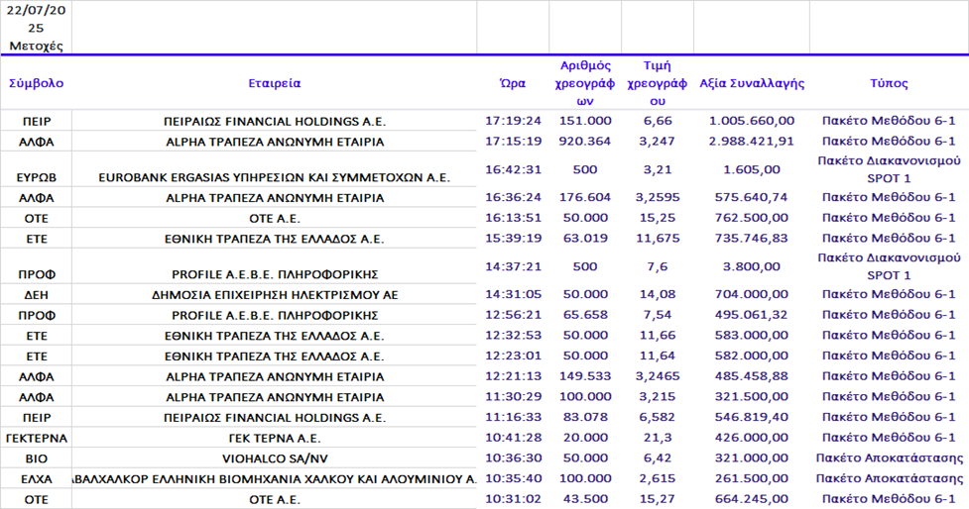Click the Ώρα column header
Viewport: 969px width, 509px height.
click(x=513, y=83)
